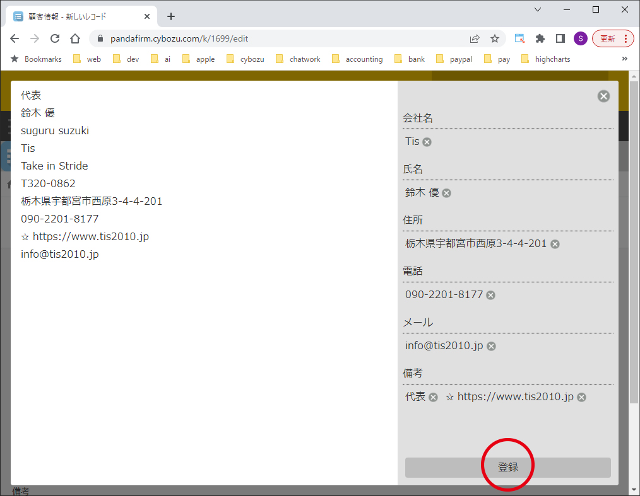The height and width of the screenshot is (496, 640).
Task: Open the screen capture extension icon
Action: (519, 38)
